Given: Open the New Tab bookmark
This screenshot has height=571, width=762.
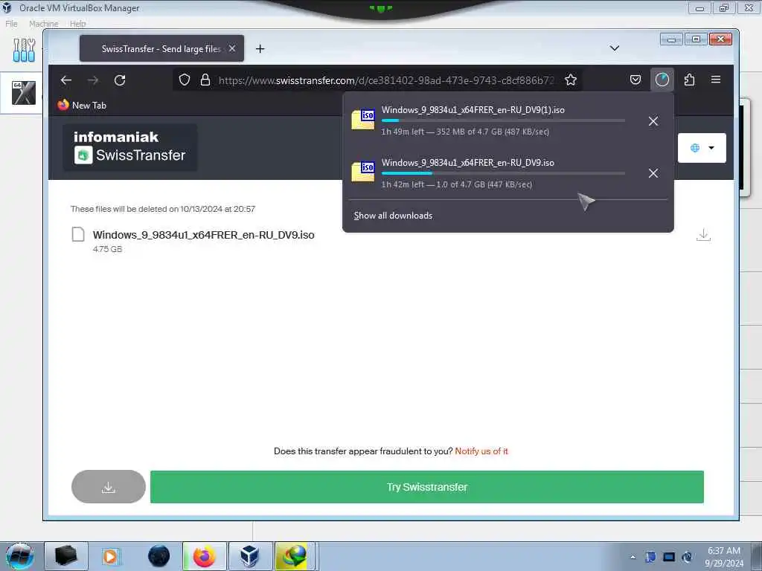Looking at the screenshot, I should 82,106.
